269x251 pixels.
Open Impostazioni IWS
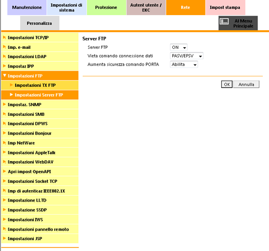pyautogui.click(x=40, y=219)
